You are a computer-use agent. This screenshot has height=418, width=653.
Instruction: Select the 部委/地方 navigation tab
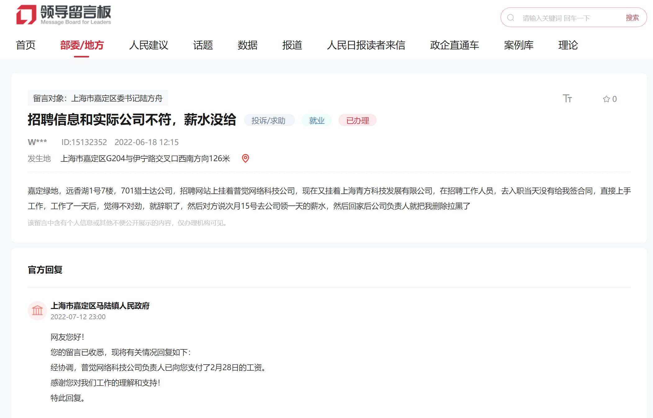pos(82,45)
